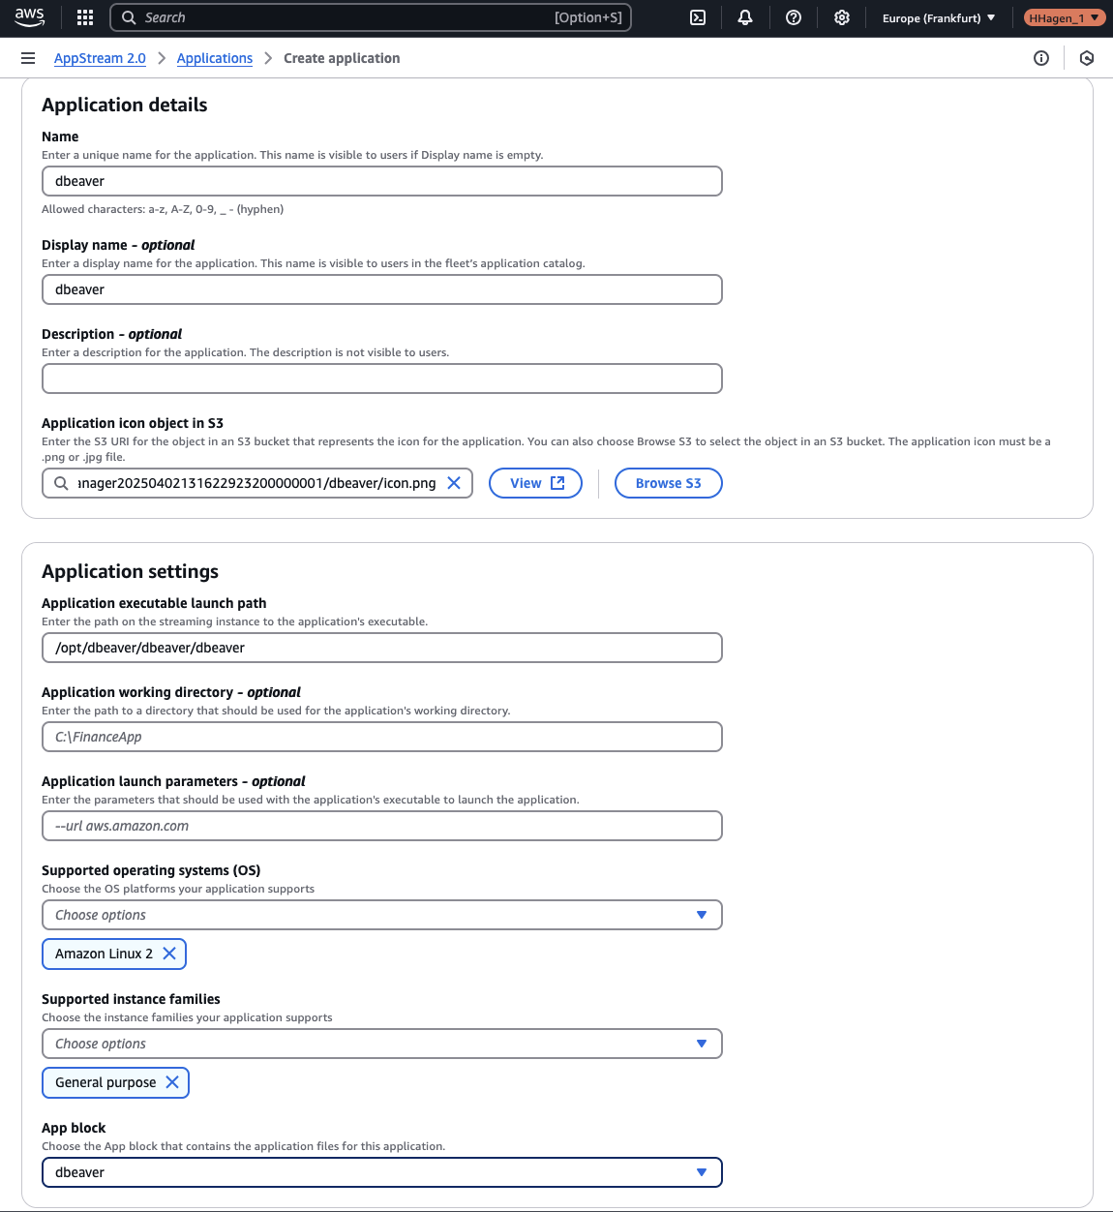View the dbeaver icon.png in S3
This screenshot has width=1113, height=1212.
click(x=535, y=482)
